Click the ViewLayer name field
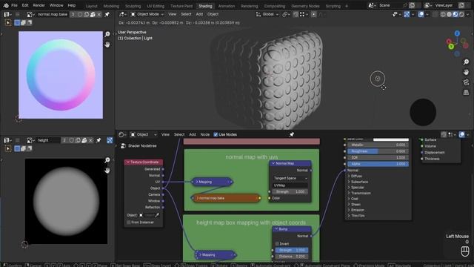 (x=445, y=5)
